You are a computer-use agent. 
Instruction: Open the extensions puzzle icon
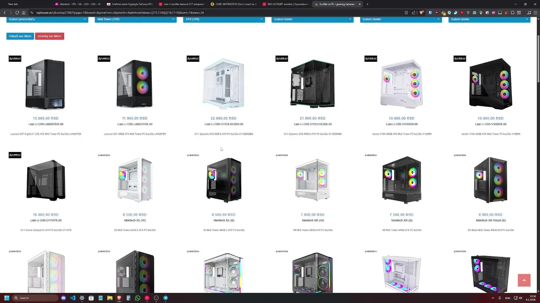click(513, 13)
